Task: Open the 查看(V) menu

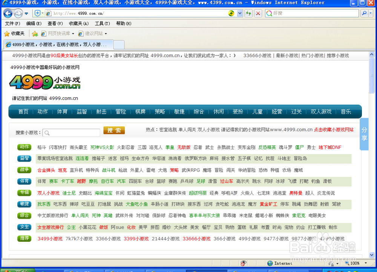Action: point(55,23)
